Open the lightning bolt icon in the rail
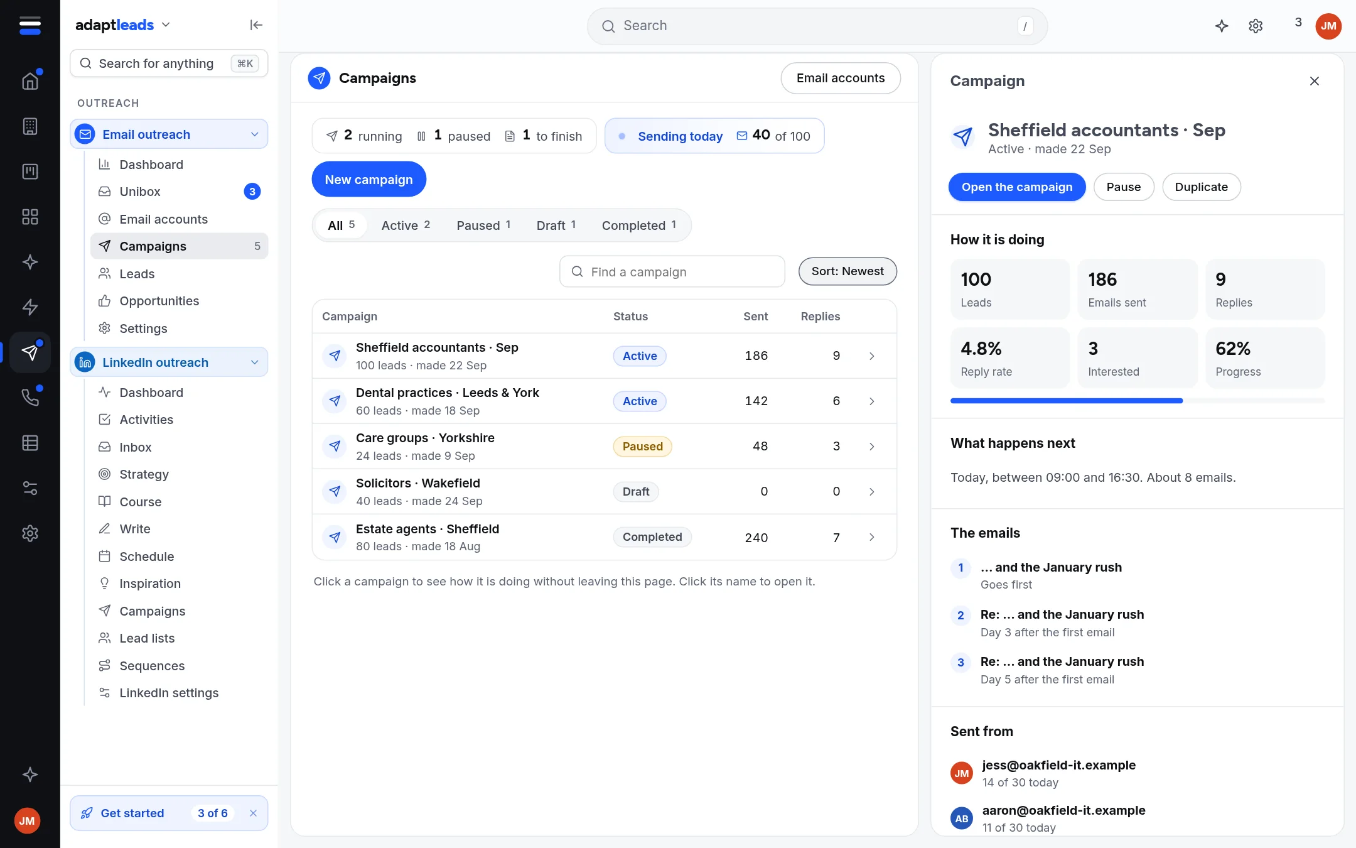The width and height of the screenshot is (1356, 848). [x=30, y=307]
